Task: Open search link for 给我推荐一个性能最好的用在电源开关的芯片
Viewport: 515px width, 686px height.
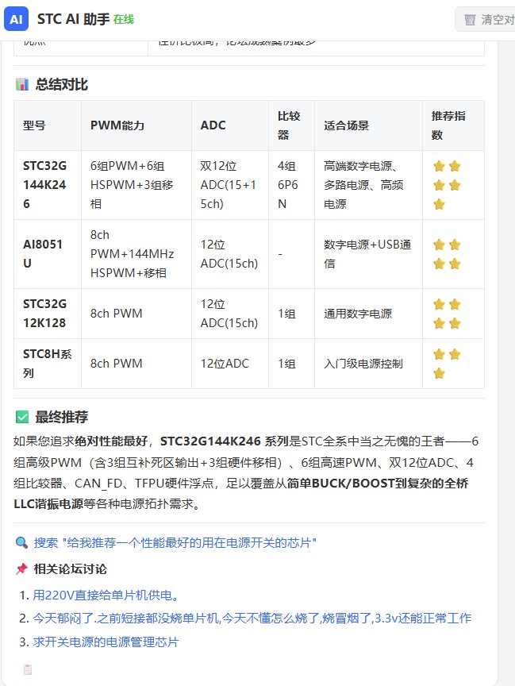Action: [175, 543]
